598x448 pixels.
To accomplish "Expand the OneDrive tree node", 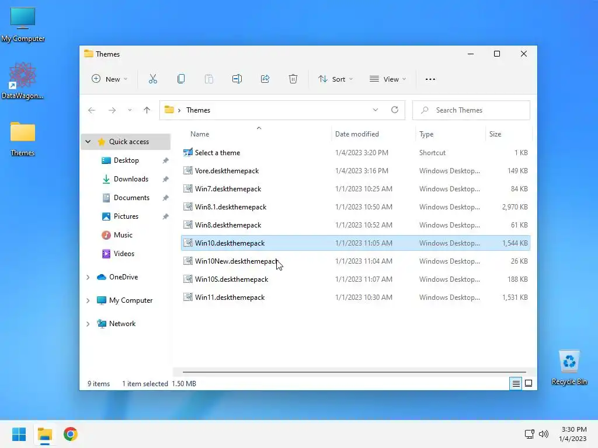I will click(x=88, y=277).
